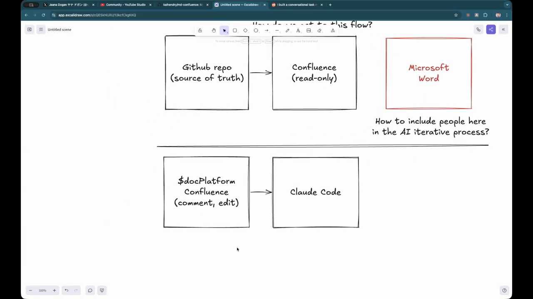Toggle the keep-tool-active lock
This screenshot has height=299, width=533.
coord(200,30)
